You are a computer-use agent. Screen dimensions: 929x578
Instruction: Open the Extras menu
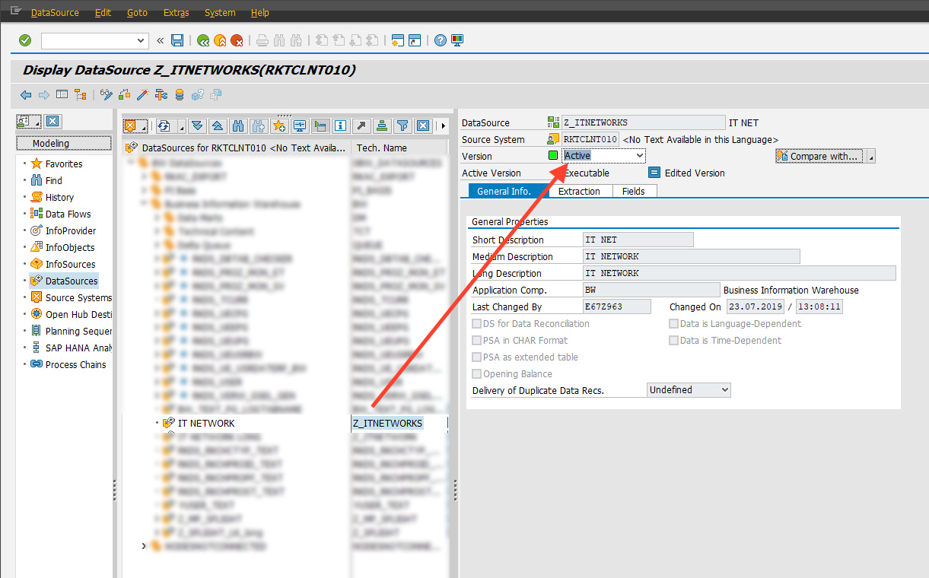(x=177, y=13)
